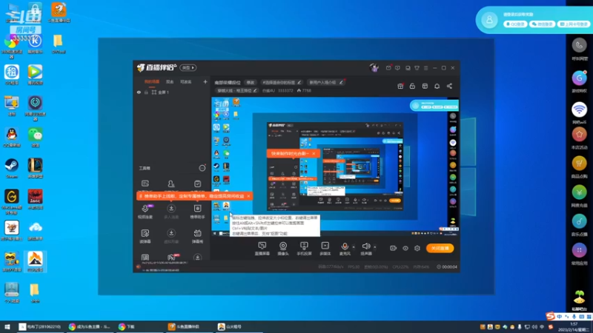Open notifications bell icon
This screenshot has height=333, width=593.
click(437, 86)
